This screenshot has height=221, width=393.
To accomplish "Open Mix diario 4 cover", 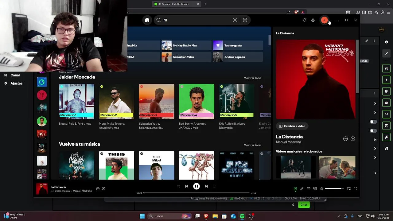I will click(x=196, y=101).
